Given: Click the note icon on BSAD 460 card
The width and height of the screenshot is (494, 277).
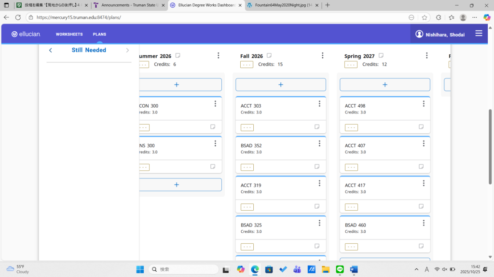Looking at the screenshot, I should [x=421, y=246].
